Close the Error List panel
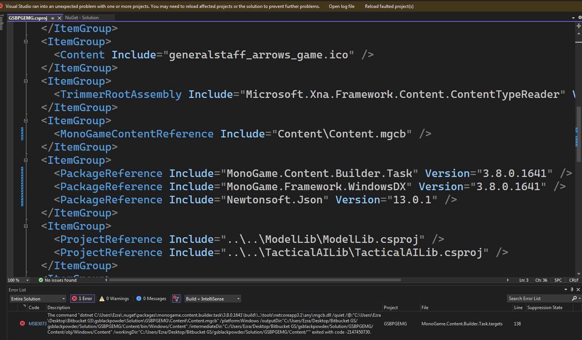582x340 pixels. (578, 290)
